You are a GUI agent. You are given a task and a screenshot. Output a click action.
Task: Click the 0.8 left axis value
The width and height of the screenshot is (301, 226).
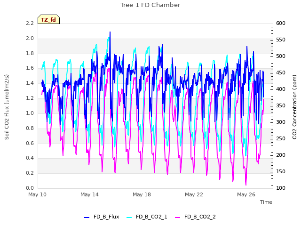30,128
